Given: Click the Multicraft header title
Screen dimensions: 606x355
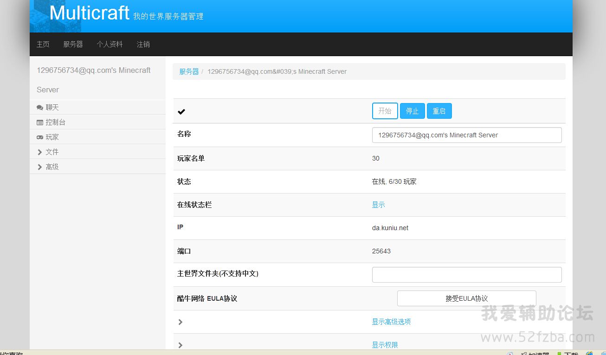Looking at the screenshot, I should [89, 13].
